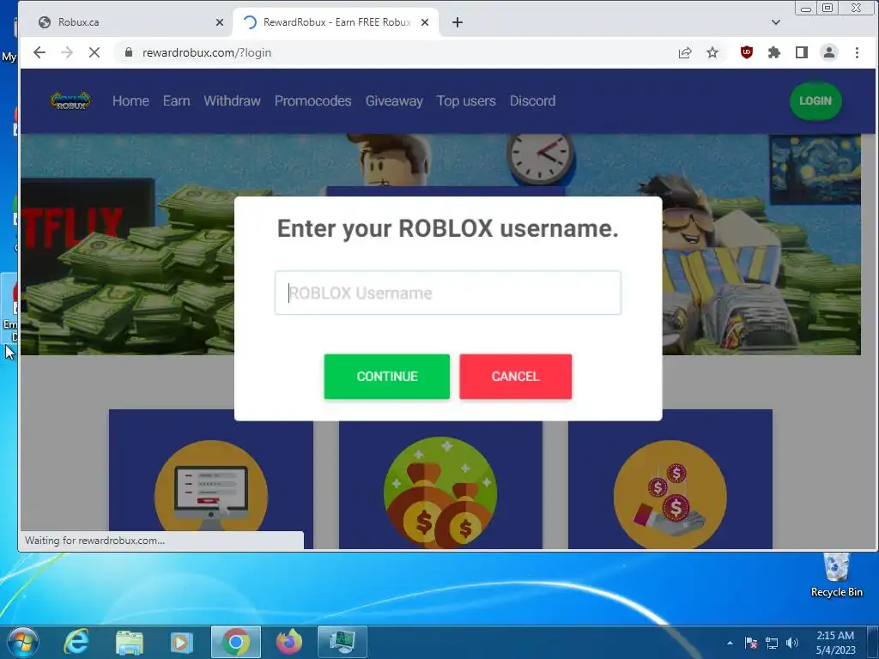
Task: Stop the page loading with X button
Action: coord(94,52)
